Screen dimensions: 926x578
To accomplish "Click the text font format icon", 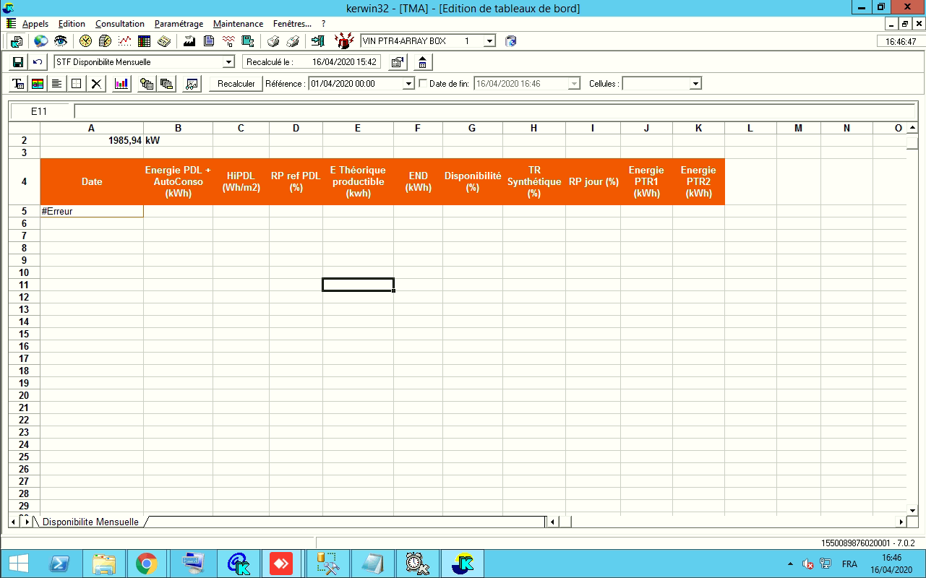I will pos(19,84).
